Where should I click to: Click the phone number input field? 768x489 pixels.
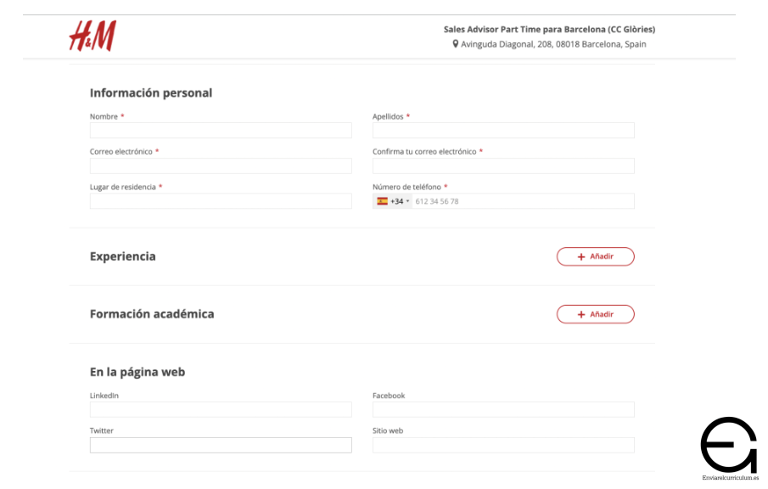coord(522,201)
